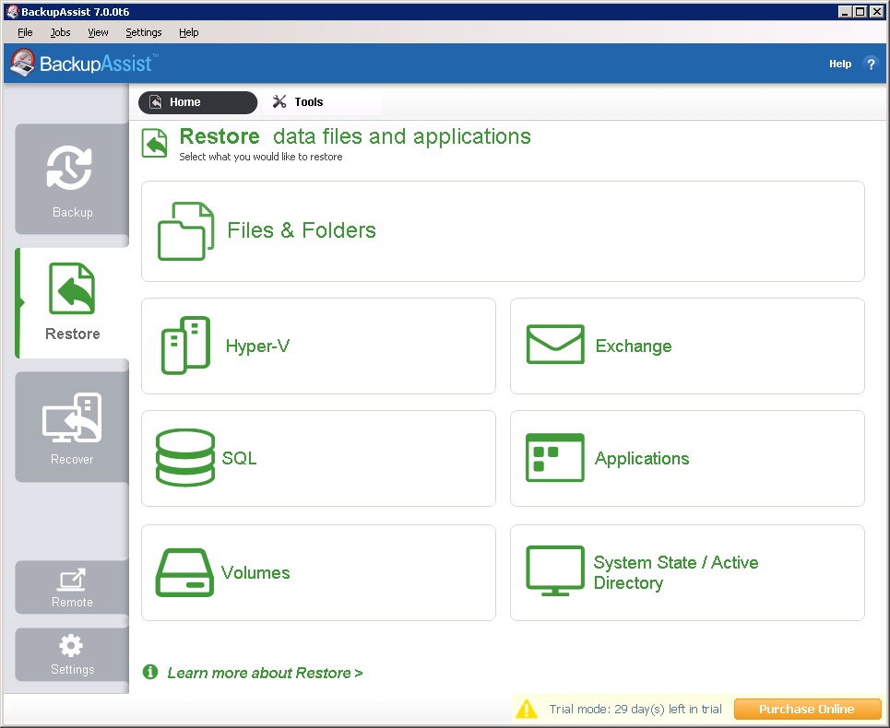The height and width of the screenshot is (728, 890).
Task: Open the Settings gear in sidebar
Action: tap(71, 645)
